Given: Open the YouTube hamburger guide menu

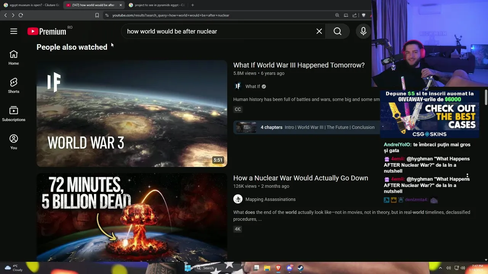Looking at the screenshot, I should (x=14, y=31).
